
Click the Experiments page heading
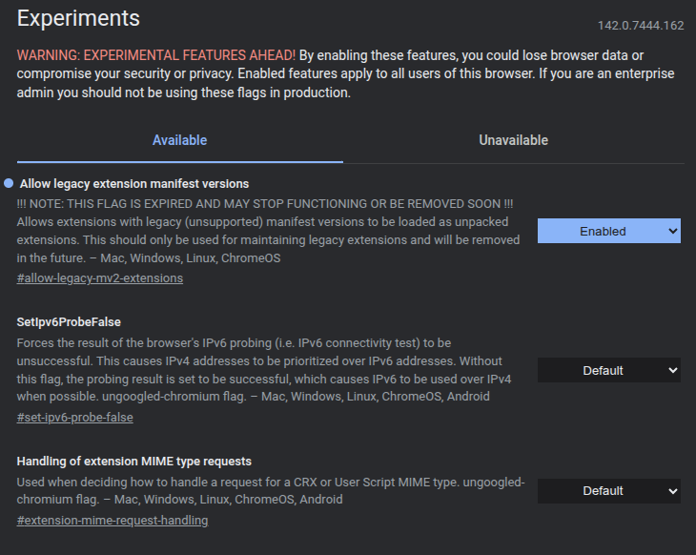coord(78,18)
